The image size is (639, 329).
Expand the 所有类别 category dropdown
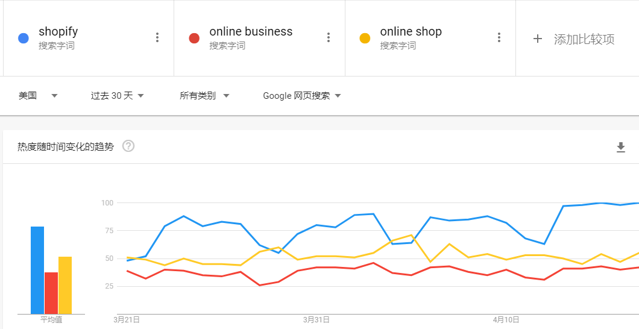204,96
